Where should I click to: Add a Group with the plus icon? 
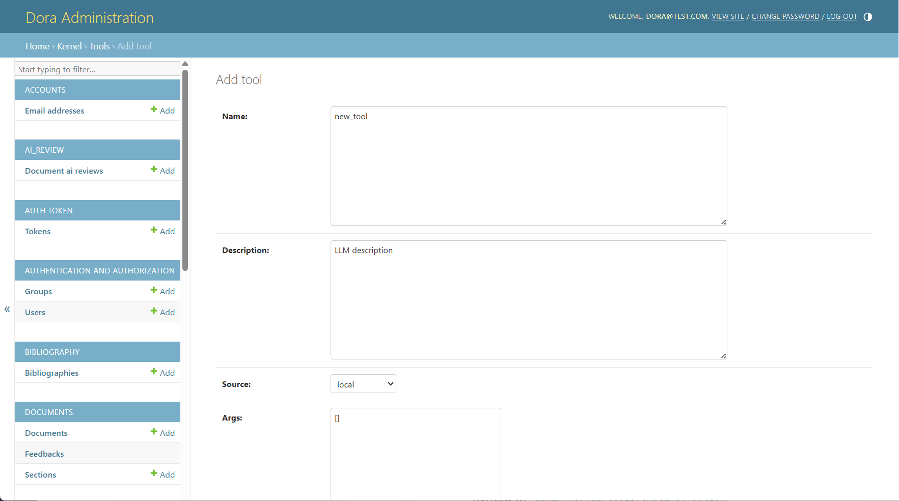[x=154, y=291]
